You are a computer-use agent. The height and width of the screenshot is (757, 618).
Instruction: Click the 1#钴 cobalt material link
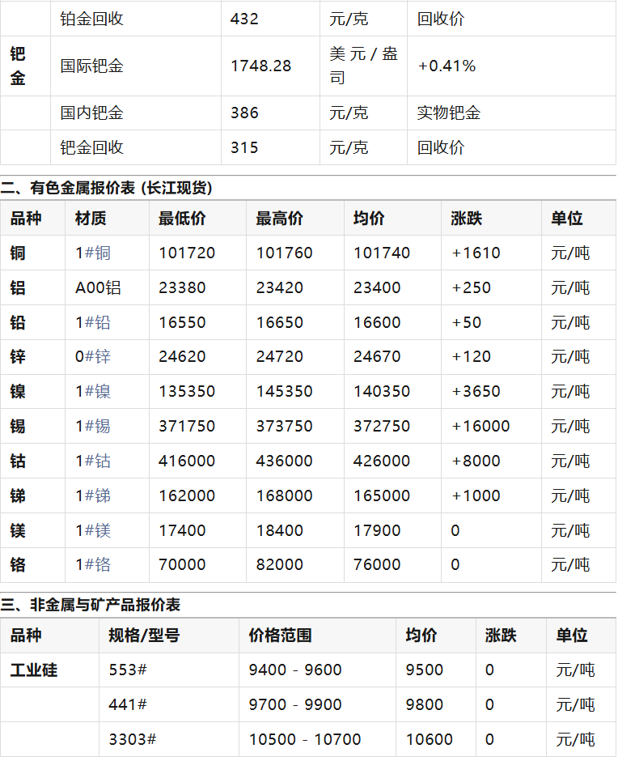tap(93, 461)
